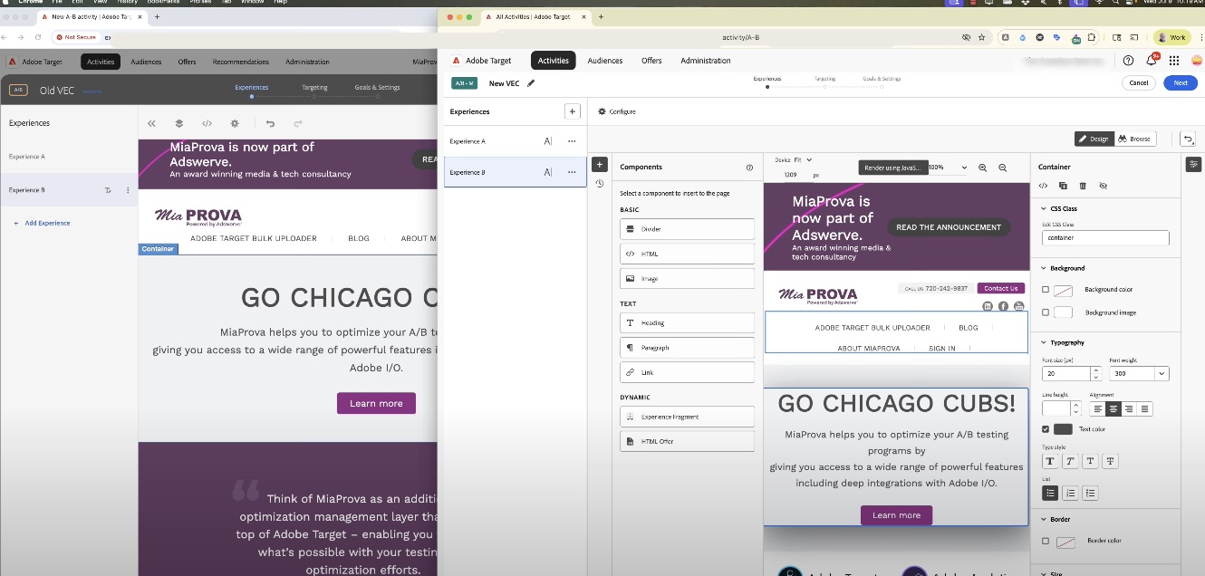This screenshot has height=576, width=1205.
Task: Set alignment to left
Action: [1096, 409]
